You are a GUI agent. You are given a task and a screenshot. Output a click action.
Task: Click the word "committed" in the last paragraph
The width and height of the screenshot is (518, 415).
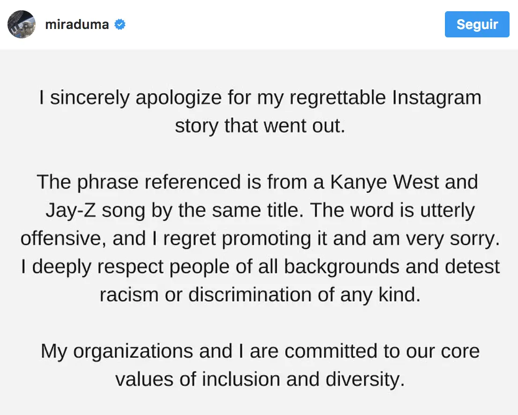[331, 351]
